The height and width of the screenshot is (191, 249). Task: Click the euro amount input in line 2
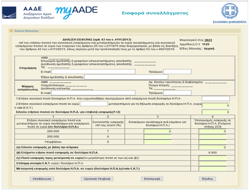tap(94, 104)
